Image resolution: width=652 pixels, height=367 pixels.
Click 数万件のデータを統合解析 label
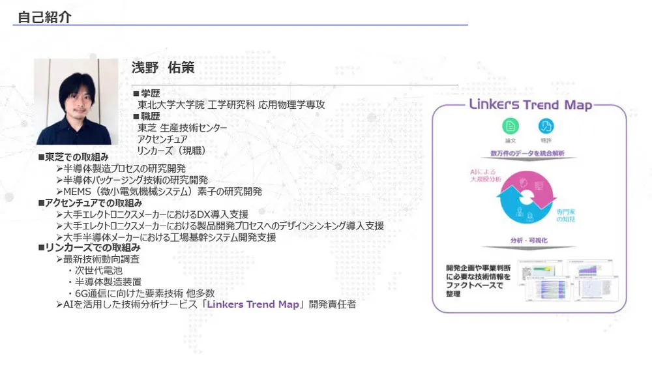pos(527,153)
